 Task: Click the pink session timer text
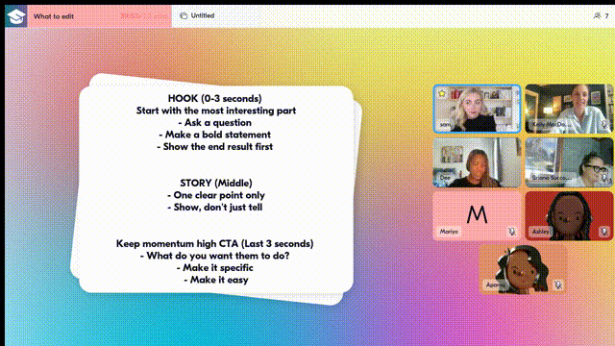pos(144,16)
